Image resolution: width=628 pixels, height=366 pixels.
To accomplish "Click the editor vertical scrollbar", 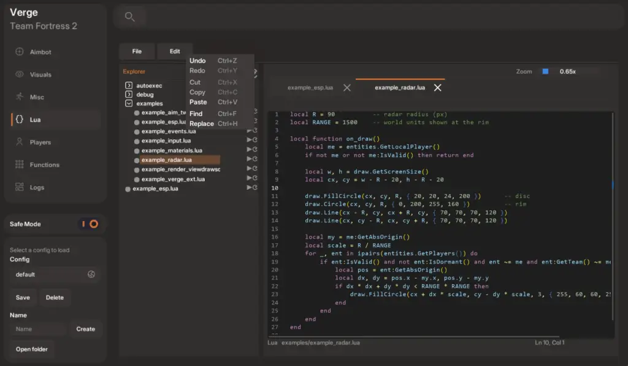I will (x=613, y=217).
